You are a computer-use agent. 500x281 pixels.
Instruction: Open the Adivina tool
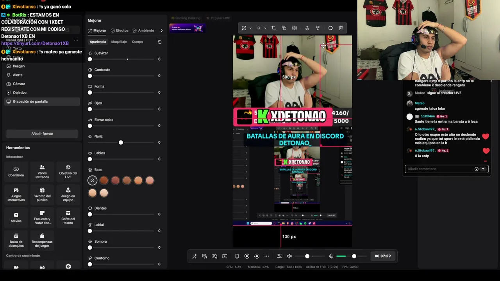(x=16, y=218)
